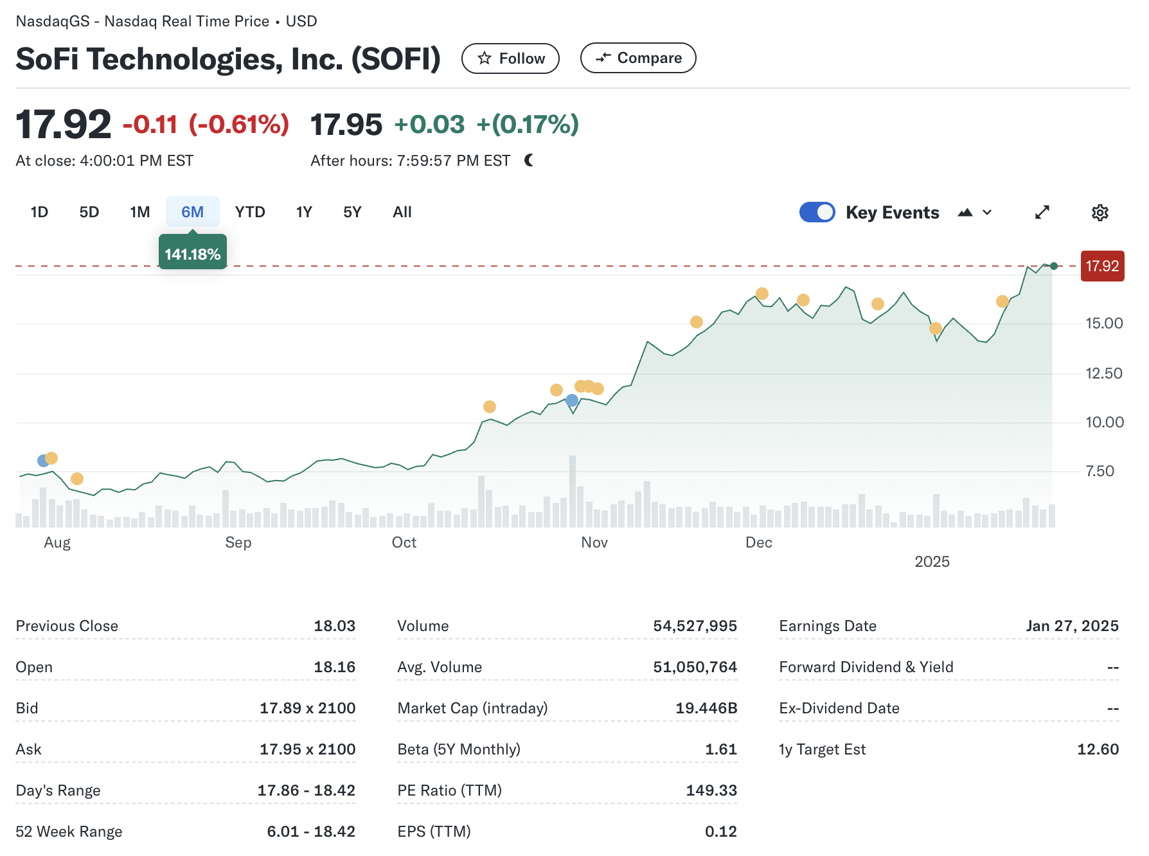Image resolution: width=1149 pixels, height=856 pixels.
Task: Select the 6M range tab
Action: click(192, 212)
